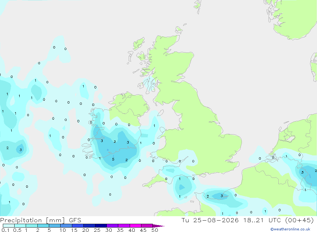Image resolution: width=317 pixels, height=232 pixels.
Task: Click the '0.1' legend scale label
Action: coord(5,230)
